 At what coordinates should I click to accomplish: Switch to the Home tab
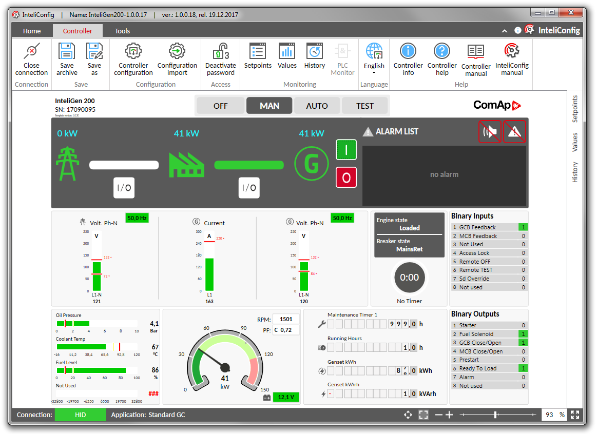[x=31, y=30]
